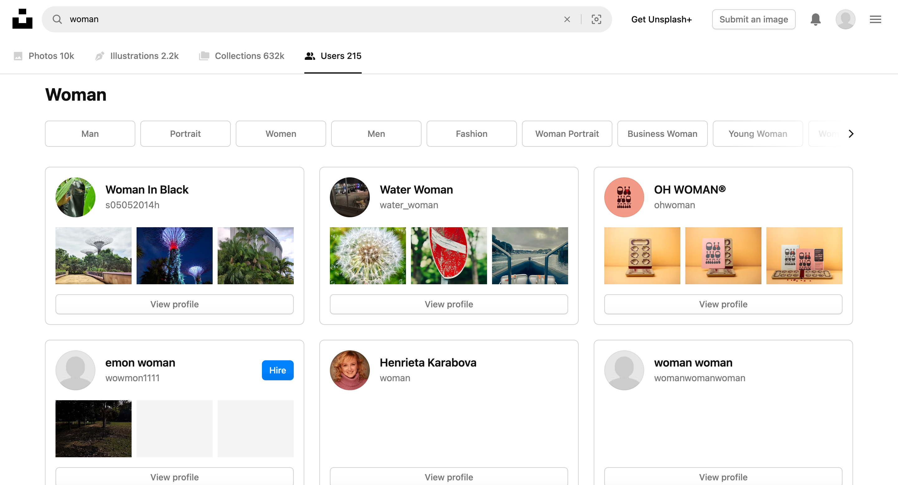The image size is (898, 485).
Task: Select the Fashion tag chip
Action: pos(472,134)
